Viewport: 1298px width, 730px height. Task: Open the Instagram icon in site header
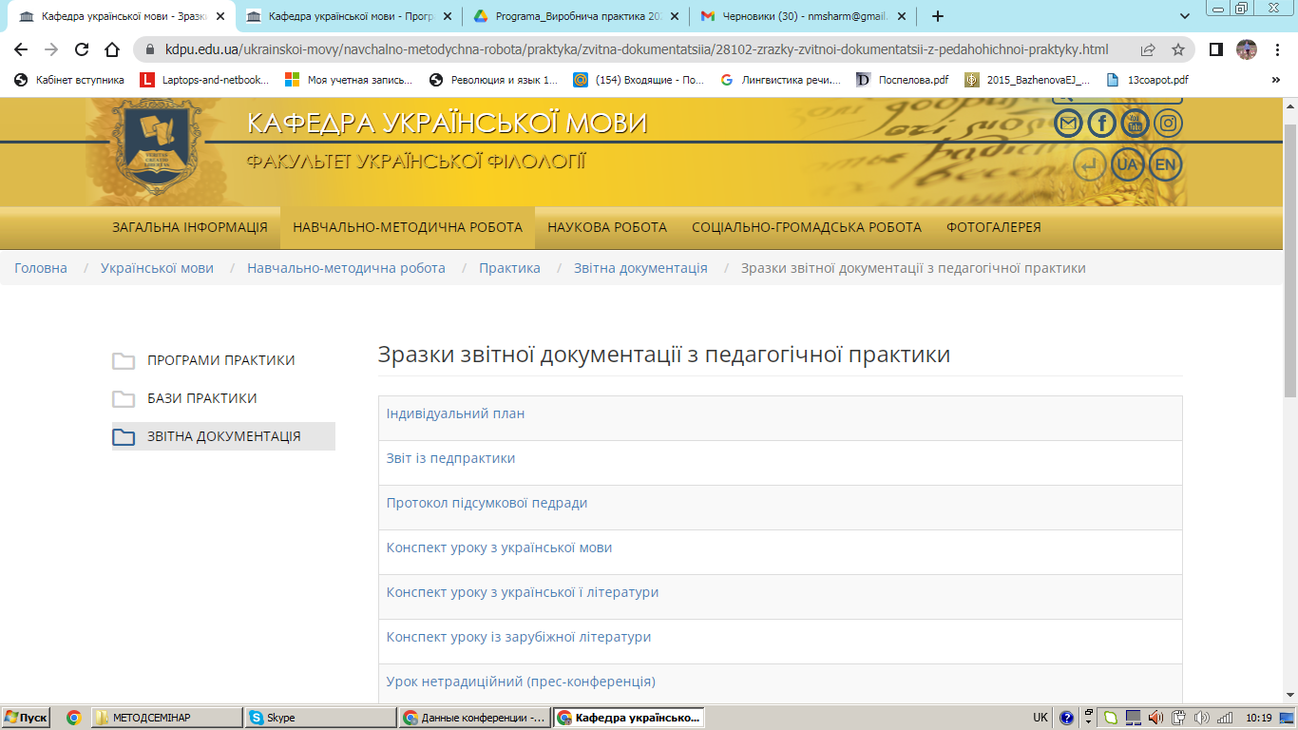[x=1168, y=123]
